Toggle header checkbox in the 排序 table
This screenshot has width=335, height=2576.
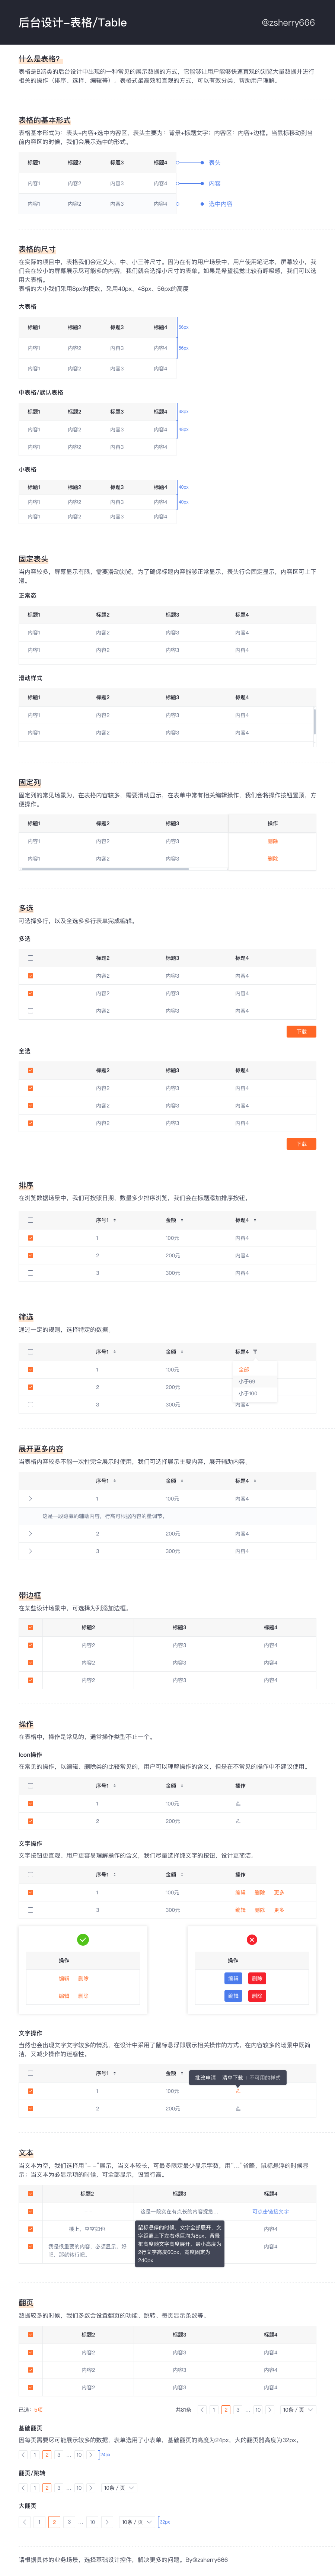pyautogui.click(x=31, y=1220)
